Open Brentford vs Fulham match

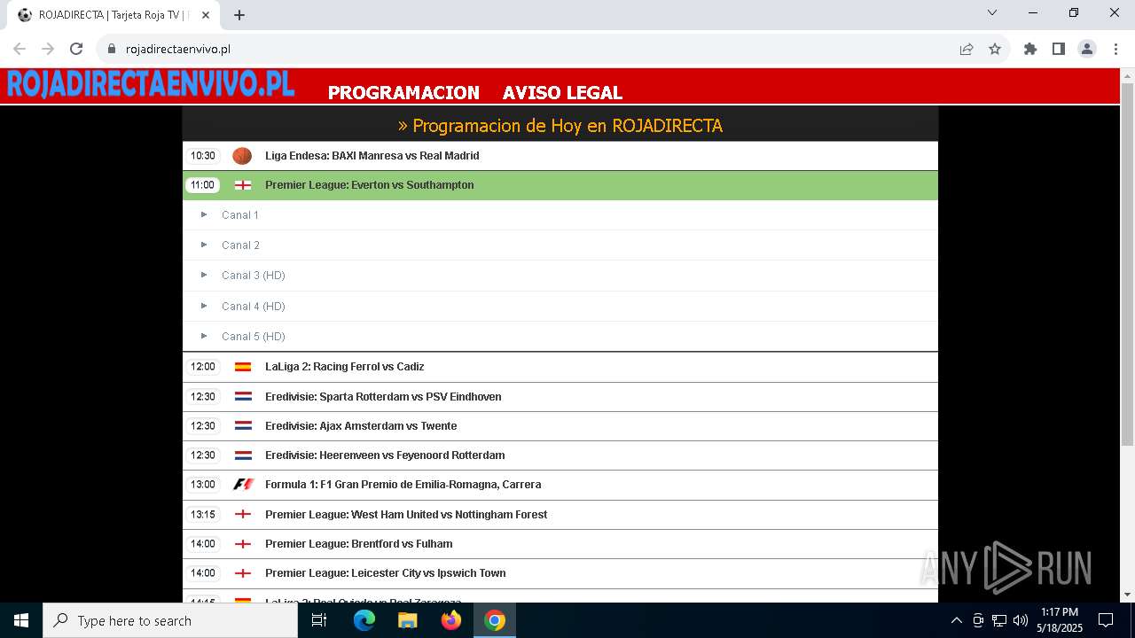coord(560,544)
